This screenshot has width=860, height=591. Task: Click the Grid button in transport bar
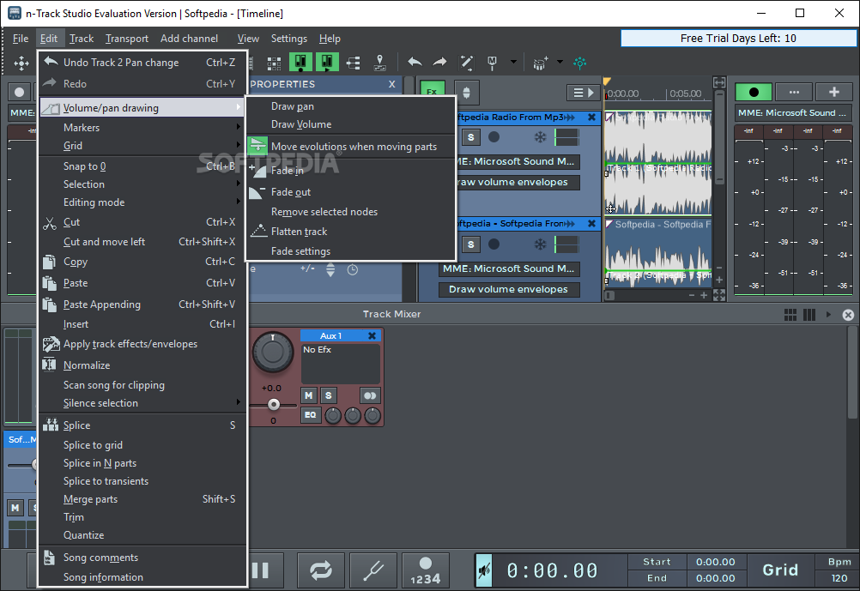pos(780,570)
